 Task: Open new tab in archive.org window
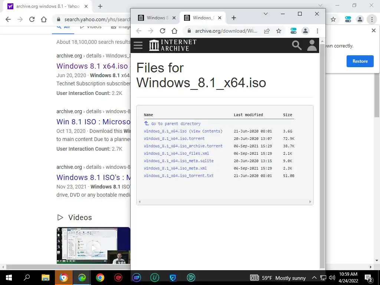(234, 18)
